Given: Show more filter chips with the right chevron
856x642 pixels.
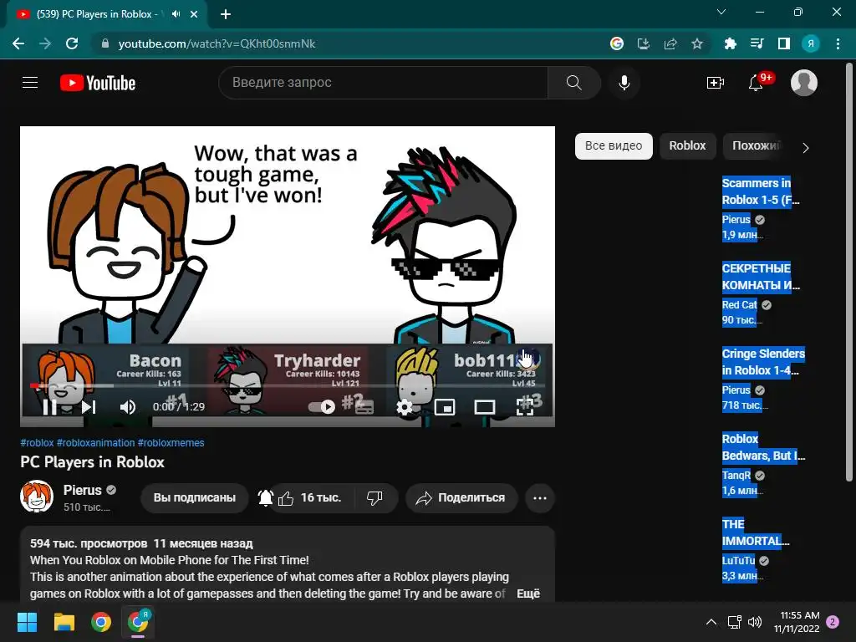Looking at the screenshot, I should tap(806, 147).
